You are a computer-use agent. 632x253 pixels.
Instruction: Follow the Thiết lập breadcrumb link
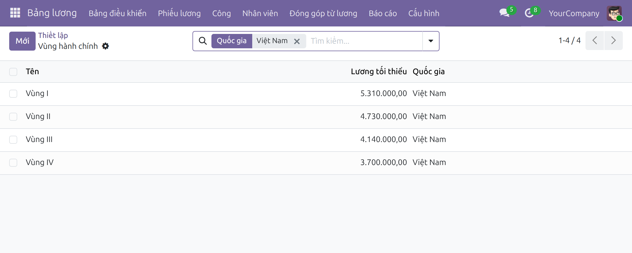pos(53,35)
